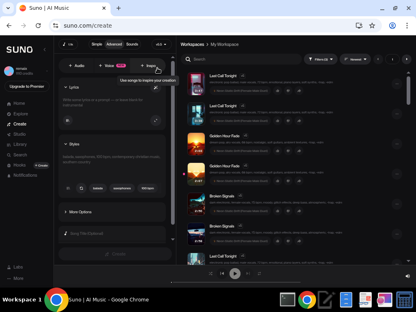Switch to the Simple mode tab
The image size is (416, 312).
[97, 44]
